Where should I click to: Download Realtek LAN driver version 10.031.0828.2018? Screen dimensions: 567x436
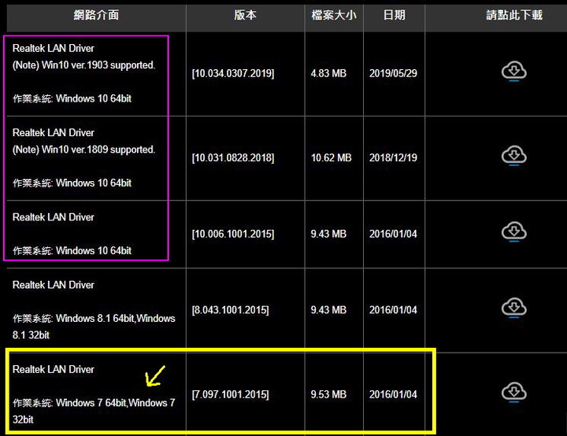pyautogui.click(x=513, y=156)
